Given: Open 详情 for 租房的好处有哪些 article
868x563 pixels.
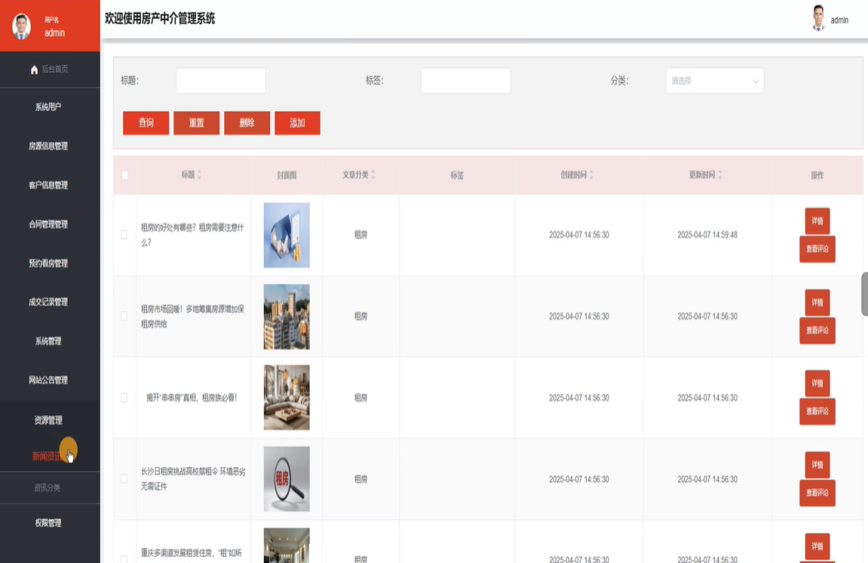Looking at the screenshot, I should tap(817, 221).
